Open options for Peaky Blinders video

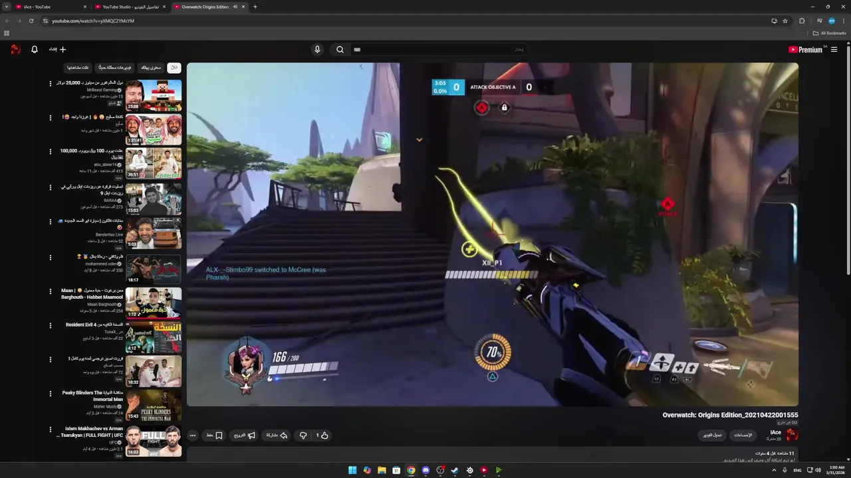[50, 394]
